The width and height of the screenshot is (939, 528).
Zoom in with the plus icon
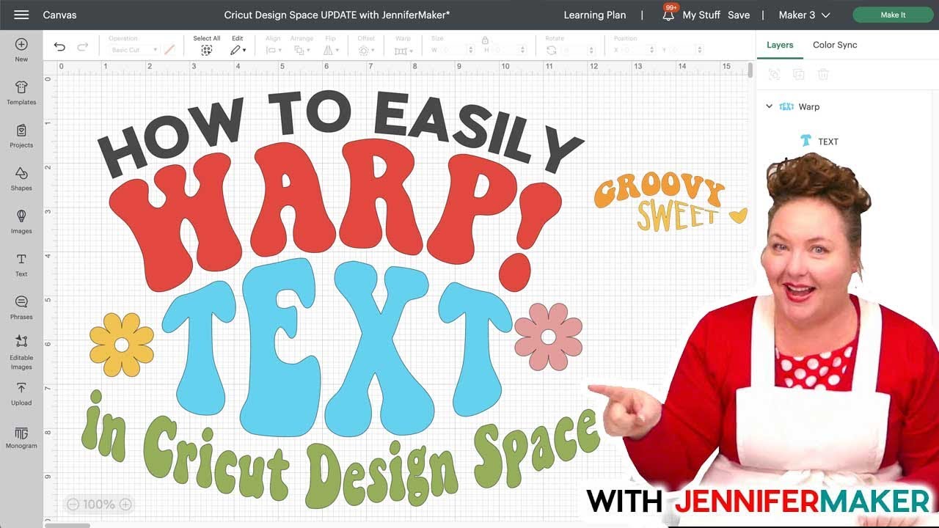click(125, 505)
